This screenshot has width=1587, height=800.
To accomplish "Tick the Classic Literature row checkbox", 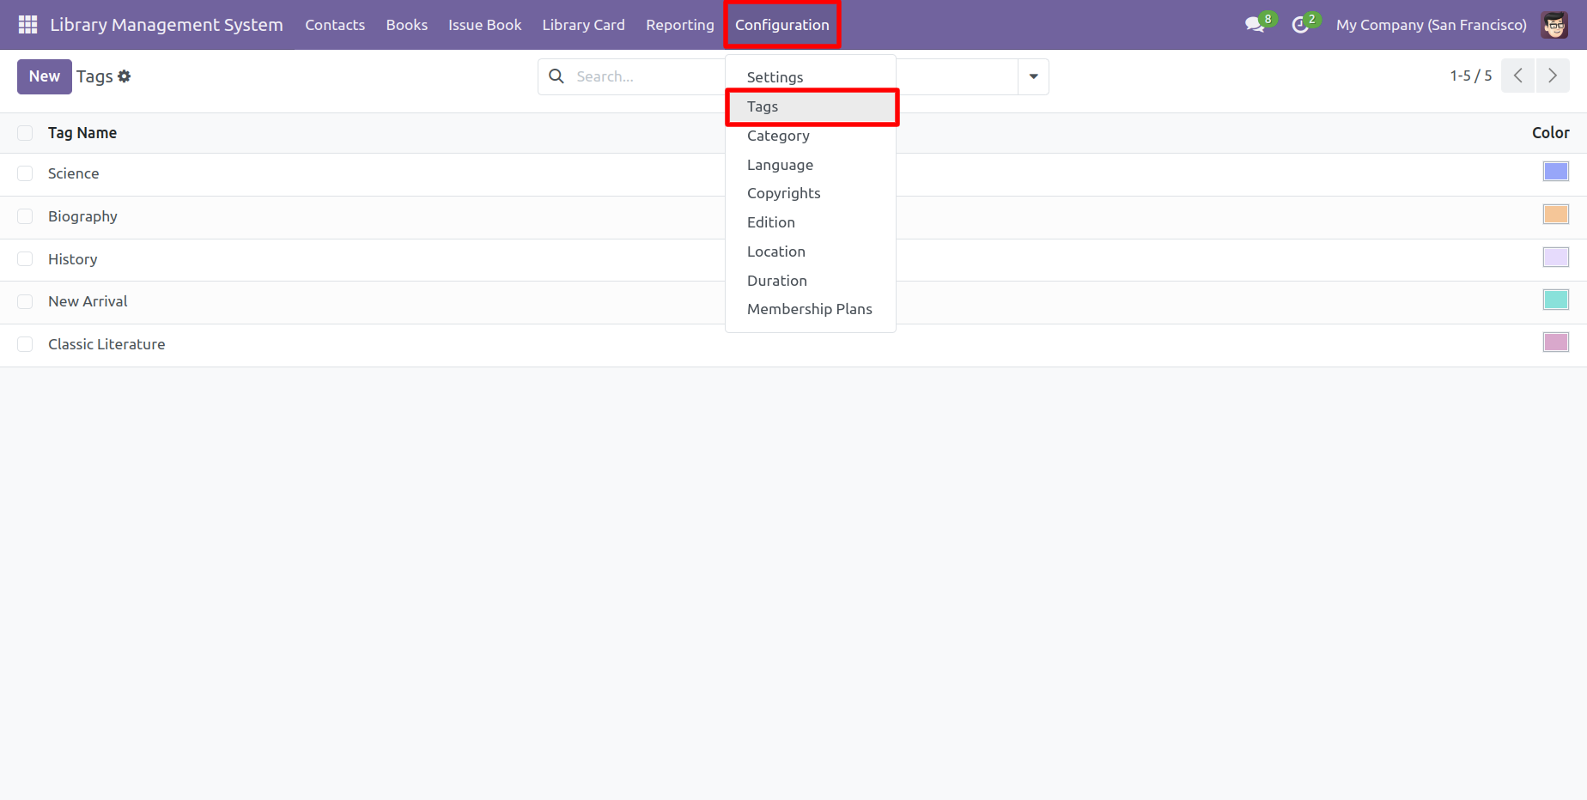I will (x=25, y=344).
